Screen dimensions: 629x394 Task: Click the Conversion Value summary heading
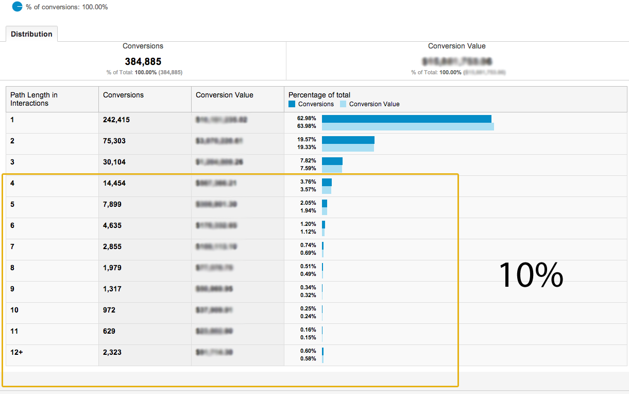[456, 46]
